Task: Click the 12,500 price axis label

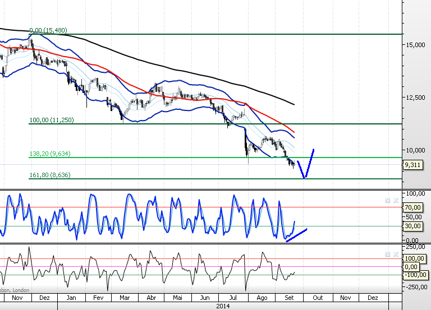Action: (x=415, y=98)
